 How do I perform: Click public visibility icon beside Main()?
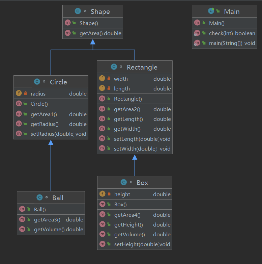(x=204, y=23)
